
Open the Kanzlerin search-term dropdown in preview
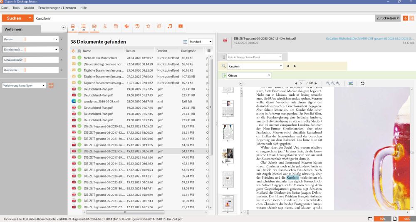pos(281,66)
